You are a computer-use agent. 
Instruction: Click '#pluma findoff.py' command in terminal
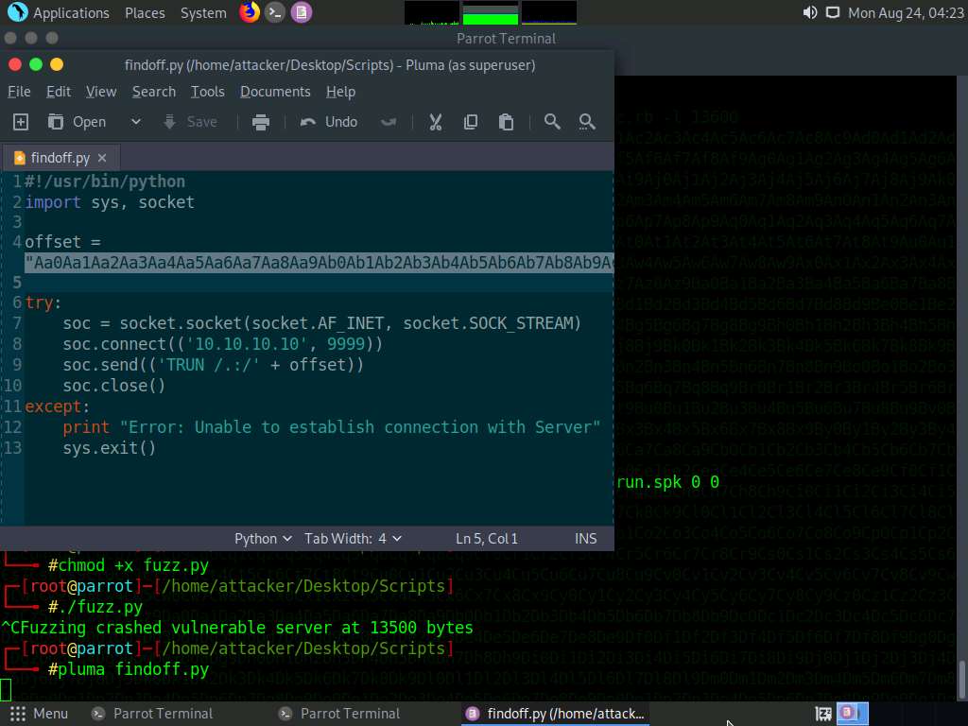pos(129,669)
